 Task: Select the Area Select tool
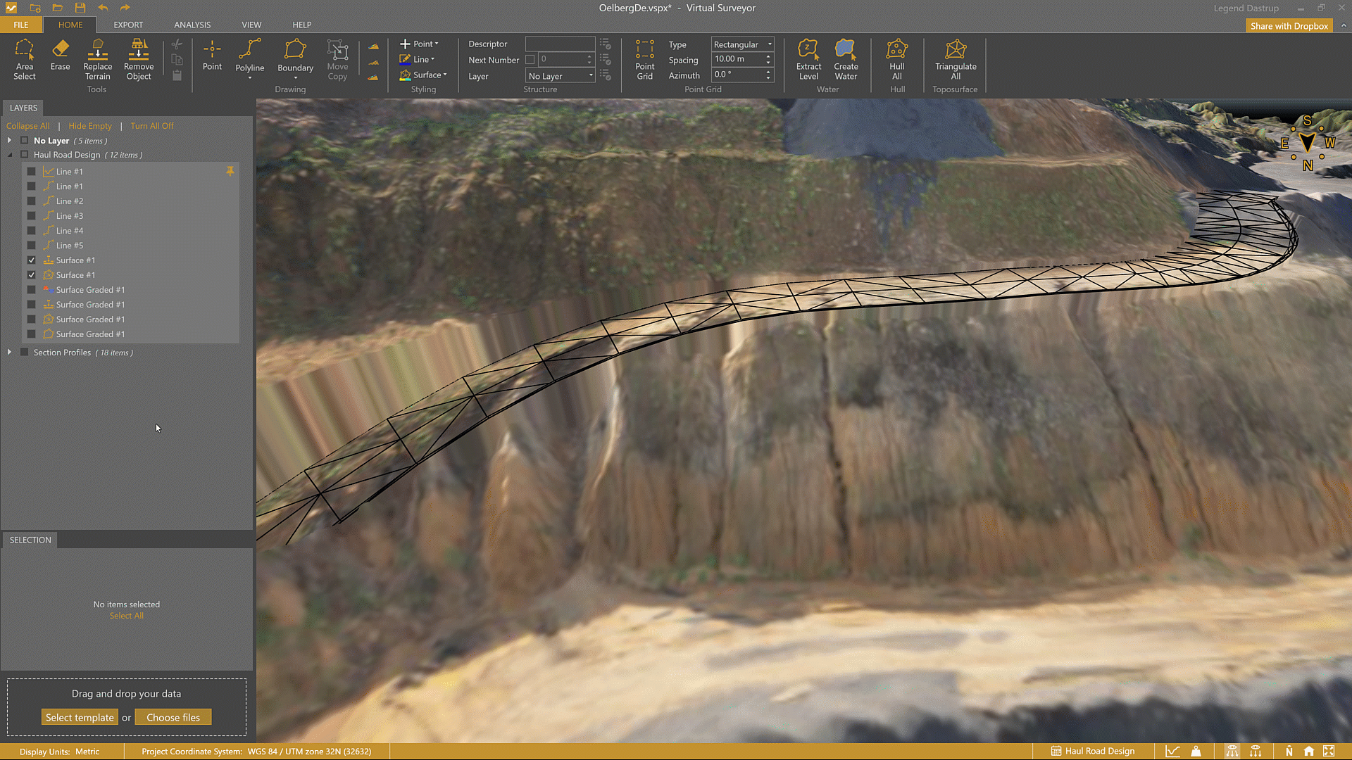pos(24,59)
